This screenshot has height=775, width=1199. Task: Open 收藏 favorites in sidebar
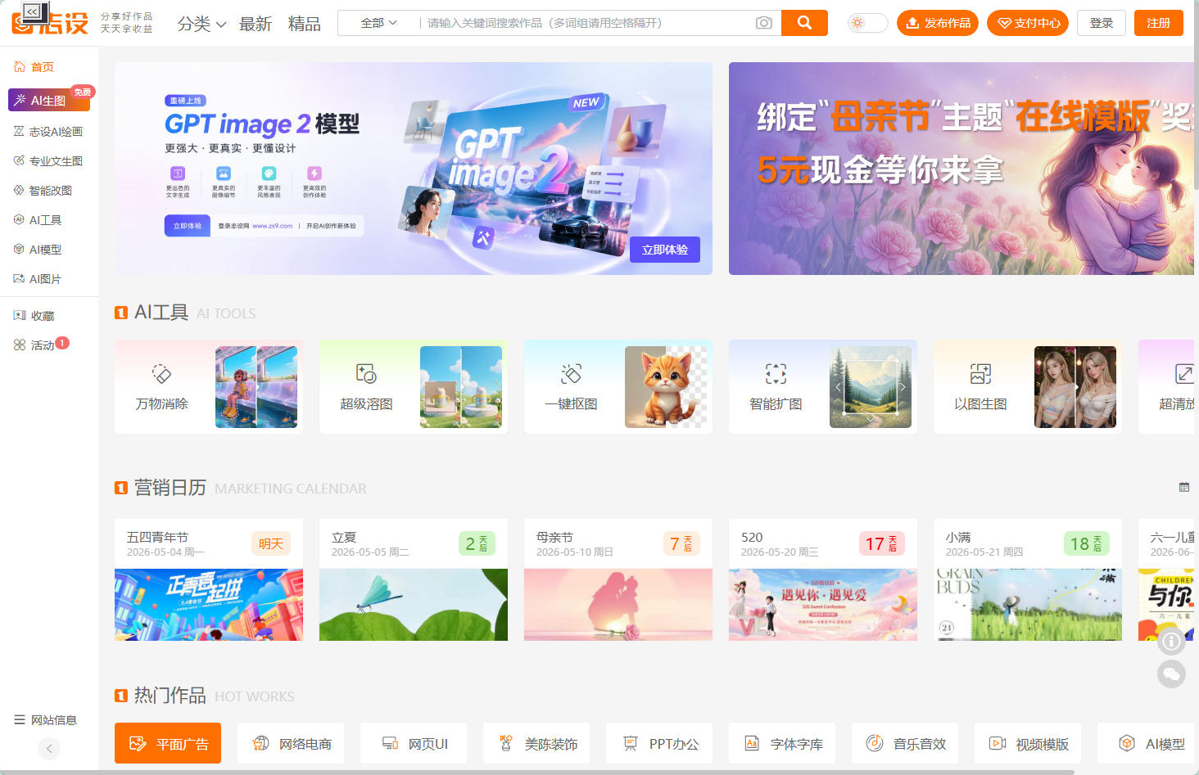pos(34,315)
